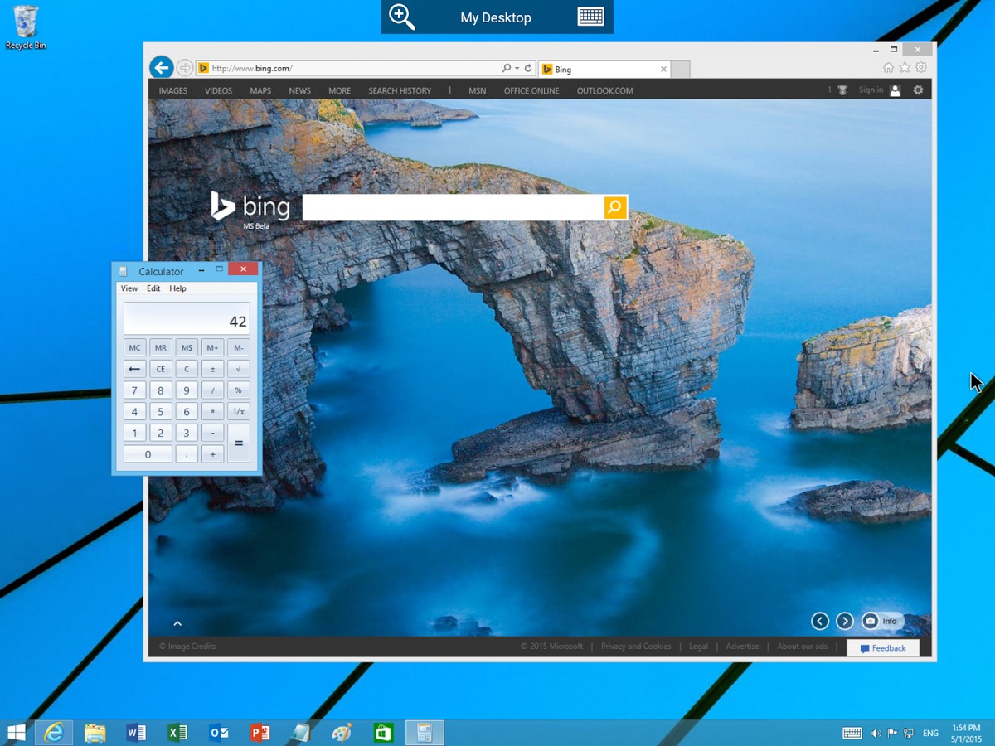The width and height of the screenshot is (995, 746).
Task: Select Calculator on the taskbar
Action: (x=425, y=733)
